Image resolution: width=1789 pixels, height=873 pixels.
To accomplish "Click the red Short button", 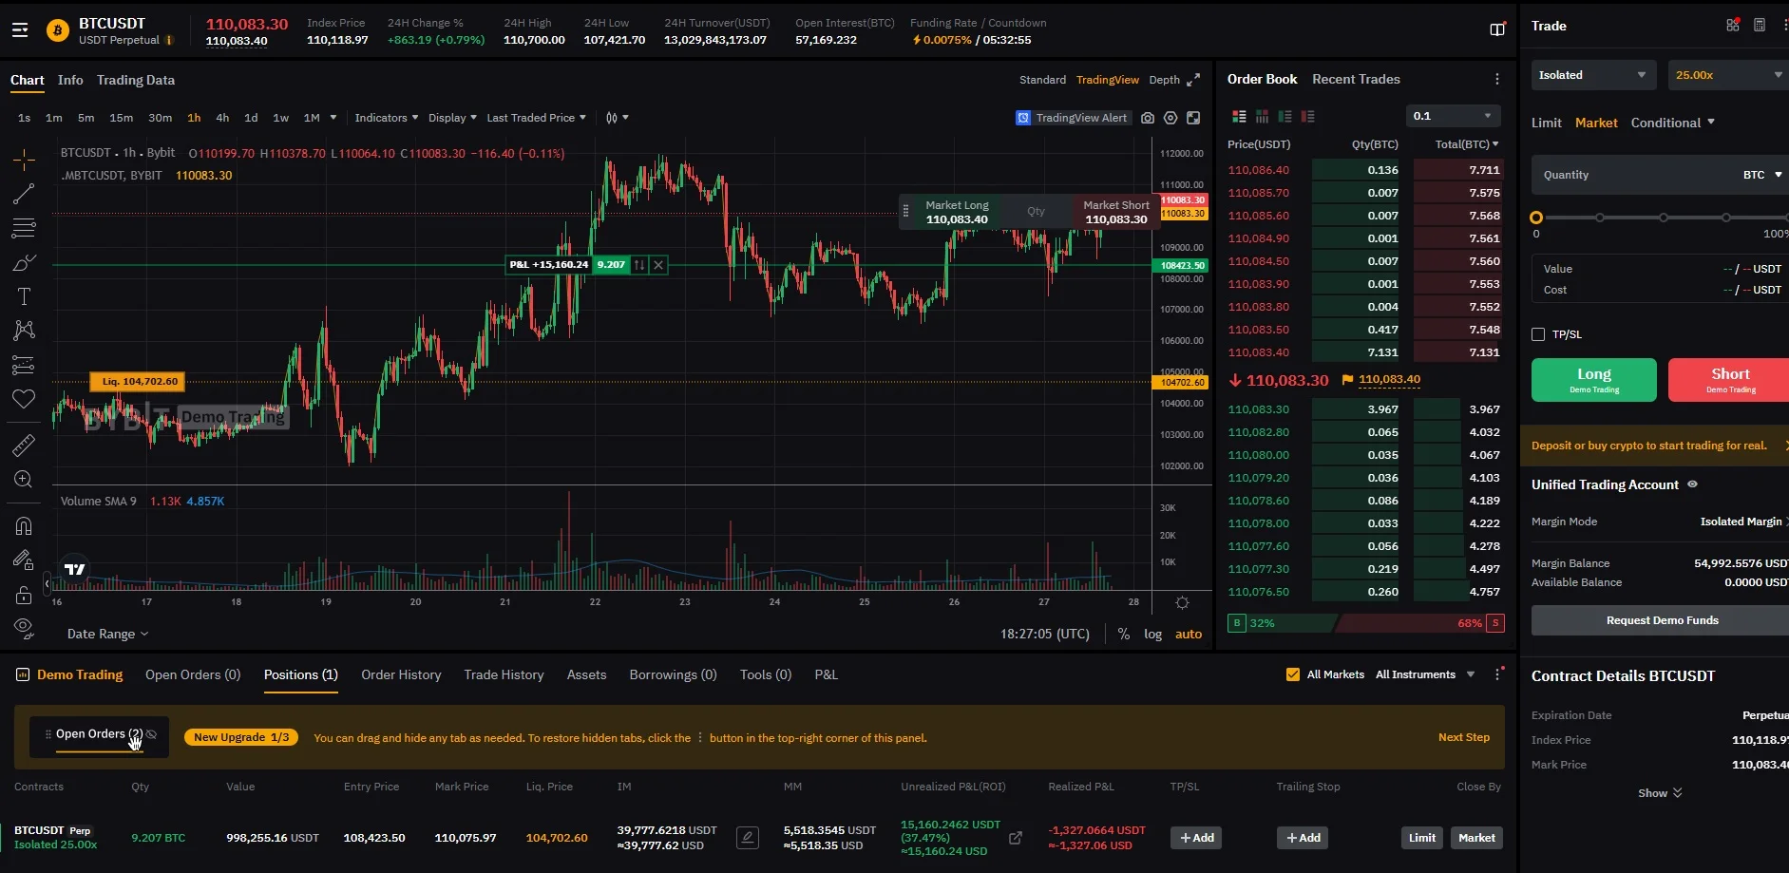I will click(1729, 380).
